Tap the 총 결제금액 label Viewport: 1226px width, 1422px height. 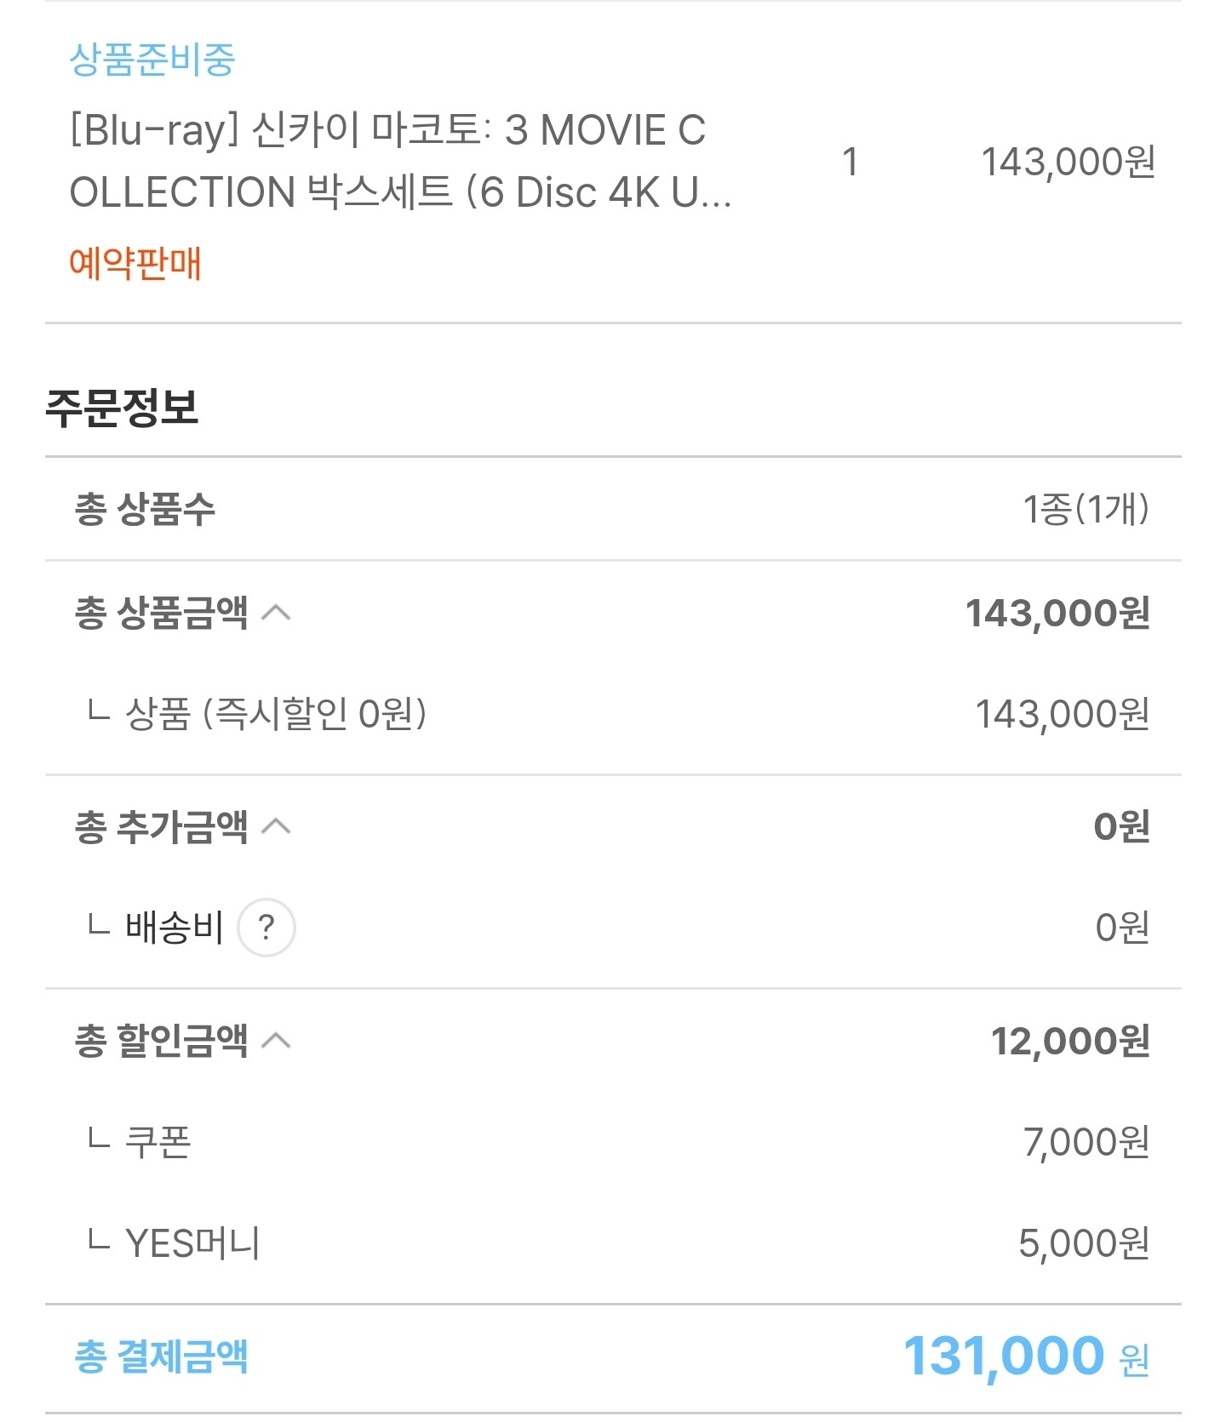[161, 1356]
